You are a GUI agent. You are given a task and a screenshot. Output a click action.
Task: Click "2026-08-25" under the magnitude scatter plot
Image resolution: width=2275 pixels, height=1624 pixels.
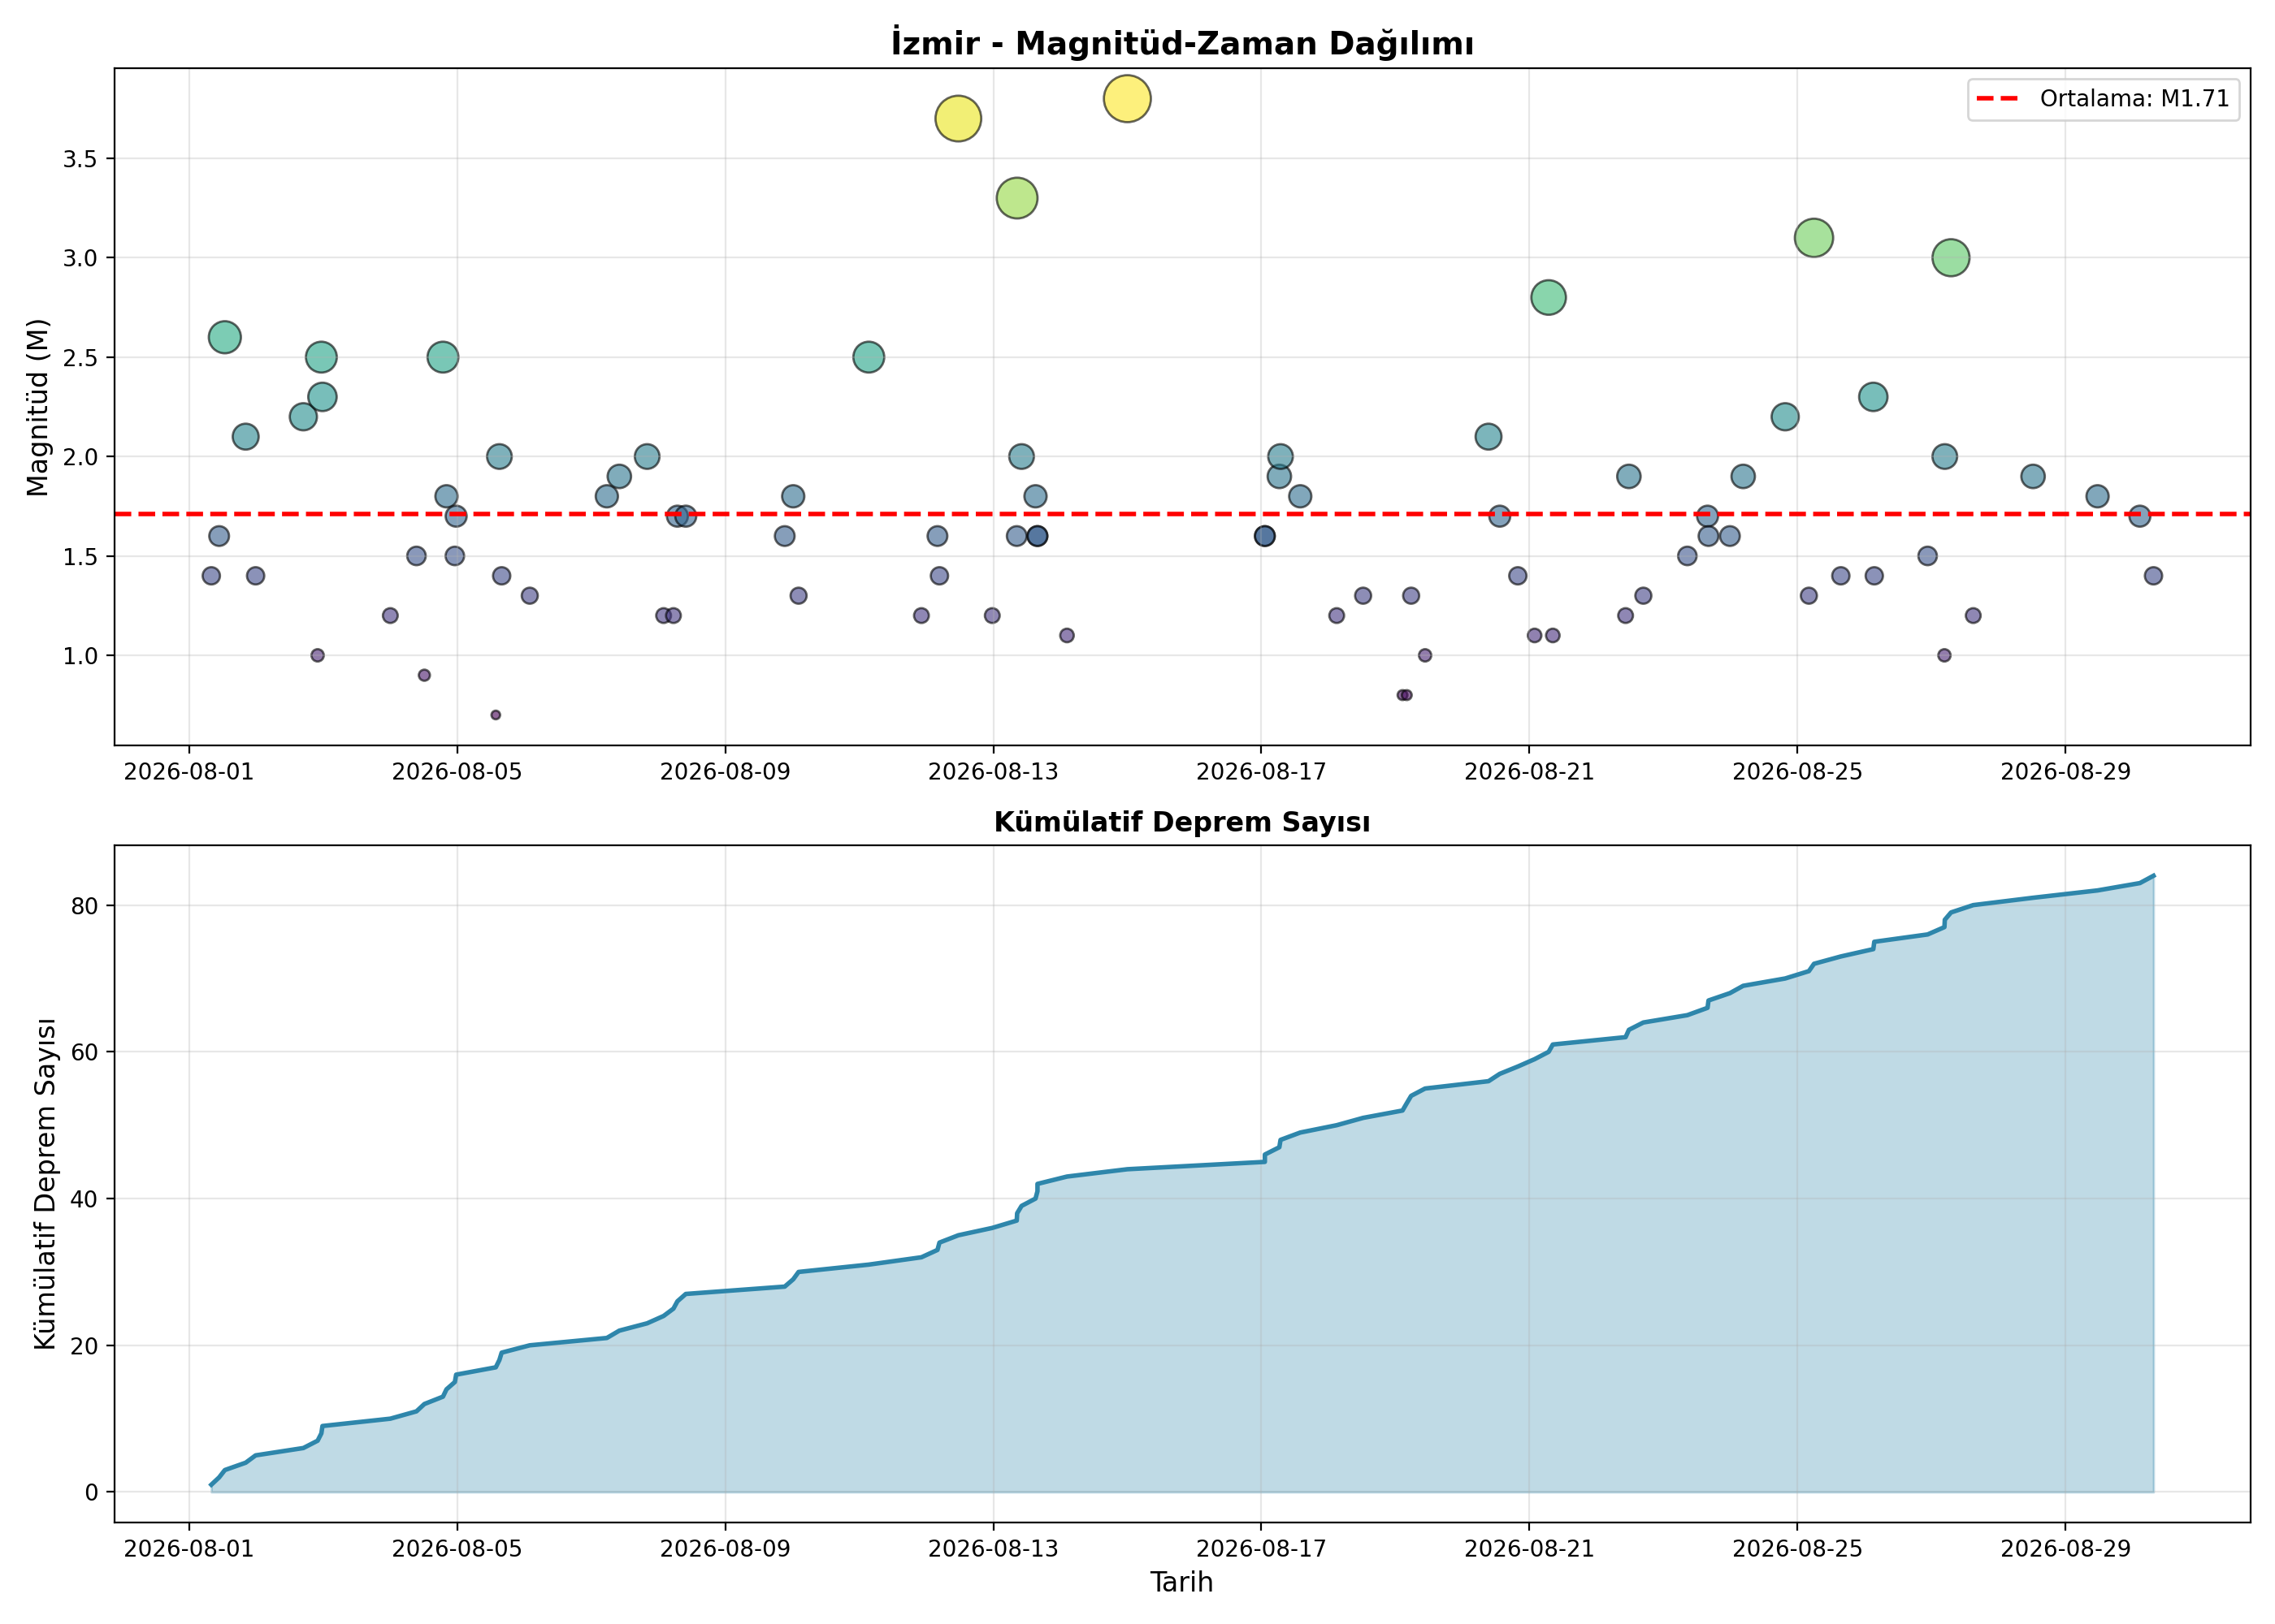1798,772
